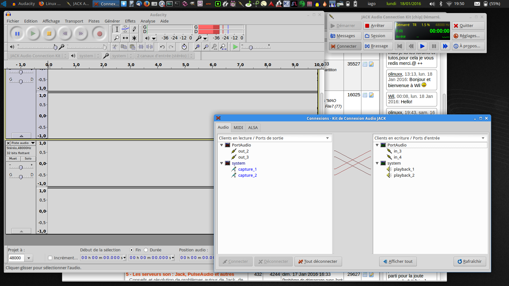The height and width of the screenshot is (286, 509).
Task: Click the Projet à rate input field
Action: tap(17, 258)
